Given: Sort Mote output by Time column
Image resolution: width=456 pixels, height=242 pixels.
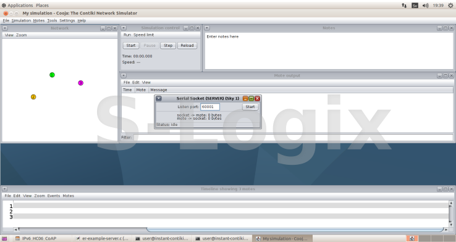Looking at the screenshot, I should point(128,90).
